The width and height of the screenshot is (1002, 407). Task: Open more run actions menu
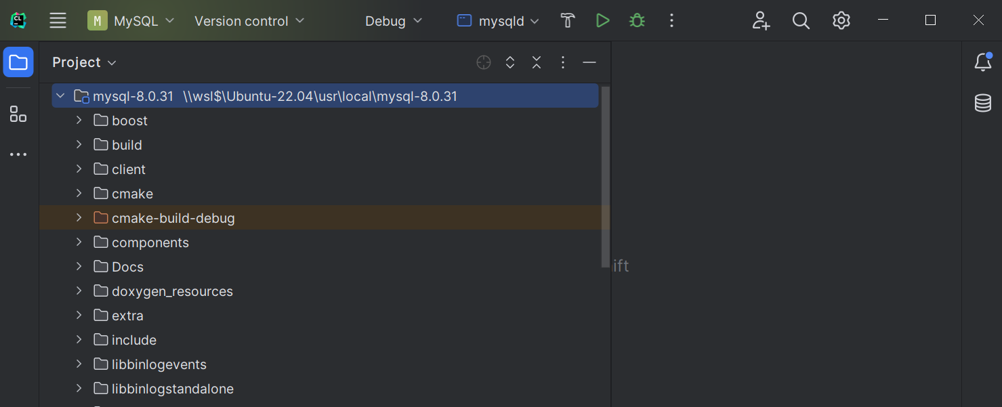pos(671,21)
